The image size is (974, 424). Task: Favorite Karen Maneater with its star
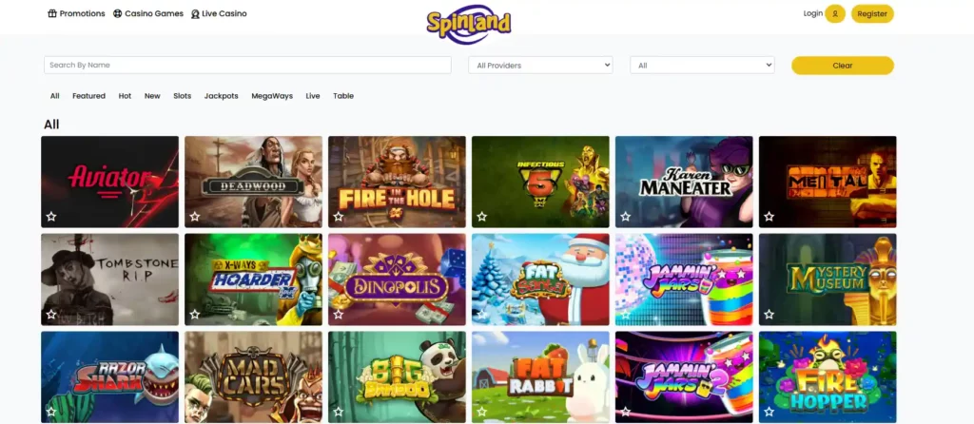[x=625, y=216]
